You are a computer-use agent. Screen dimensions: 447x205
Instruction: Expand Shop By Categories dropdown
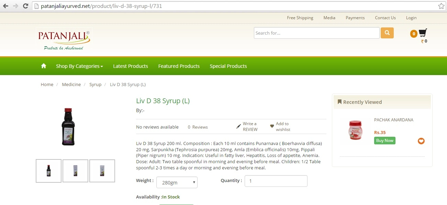(x=79, y=66)
